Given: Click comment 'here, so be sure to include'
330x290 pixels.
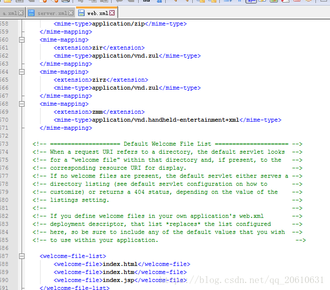Looking at the screenshot, I should pyautogui.click(x=167, y=232).
